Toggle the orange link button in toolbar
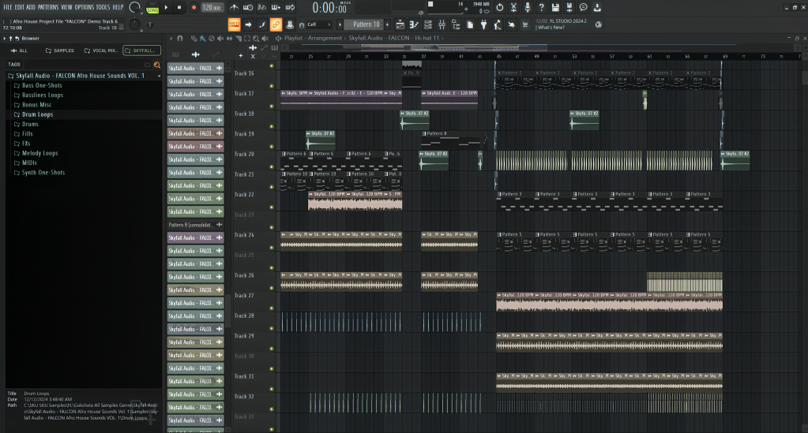Screen dimensions: 808x433 click(x=276, y=24)
